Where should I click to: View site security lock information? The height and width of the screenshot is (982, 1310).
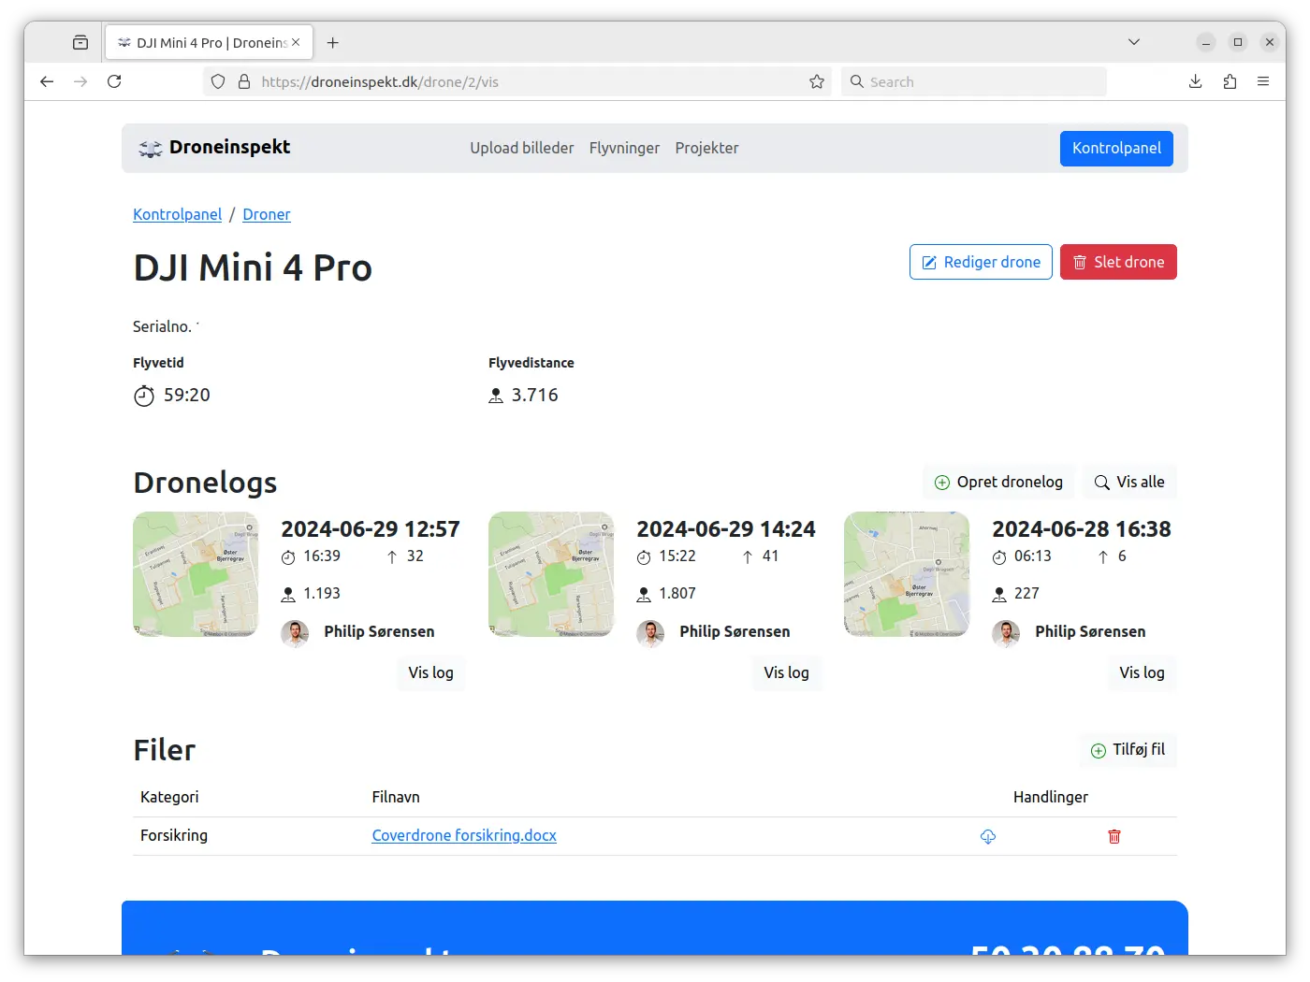pyautogui.click(x=244, y=81)
